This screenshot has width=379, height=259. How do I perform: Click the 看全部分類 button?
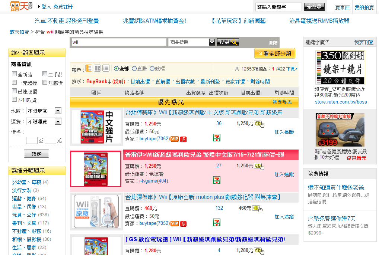pyautogui.click(x=275, y=53)
